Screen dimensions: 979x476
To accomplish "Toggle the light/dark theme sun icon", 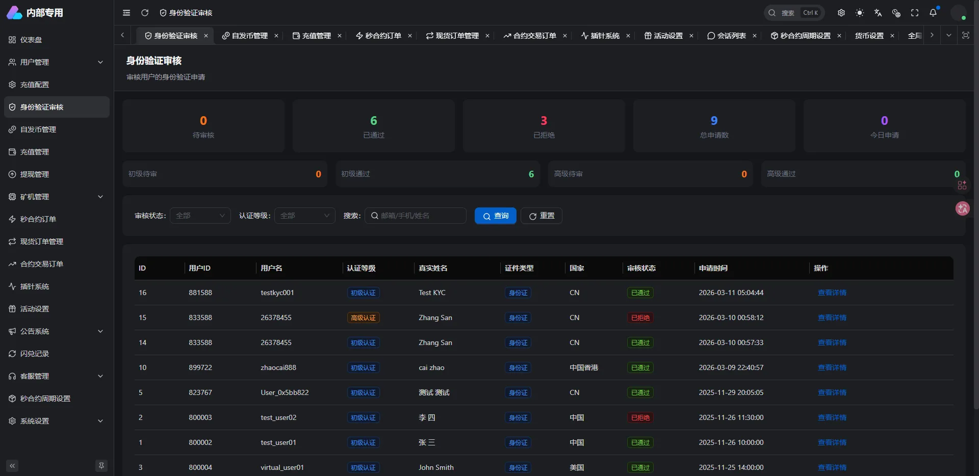I will click(x=860, y=13).
